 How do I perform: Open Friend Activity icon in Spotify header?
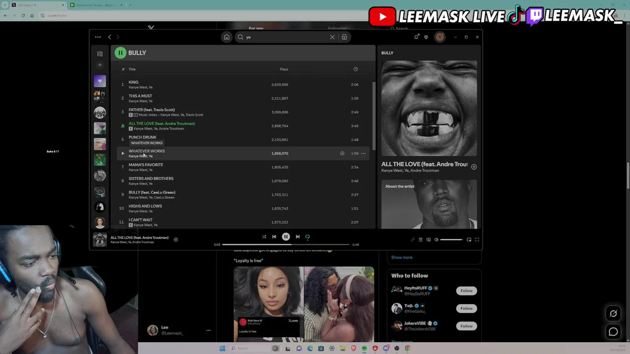point(426,37)
